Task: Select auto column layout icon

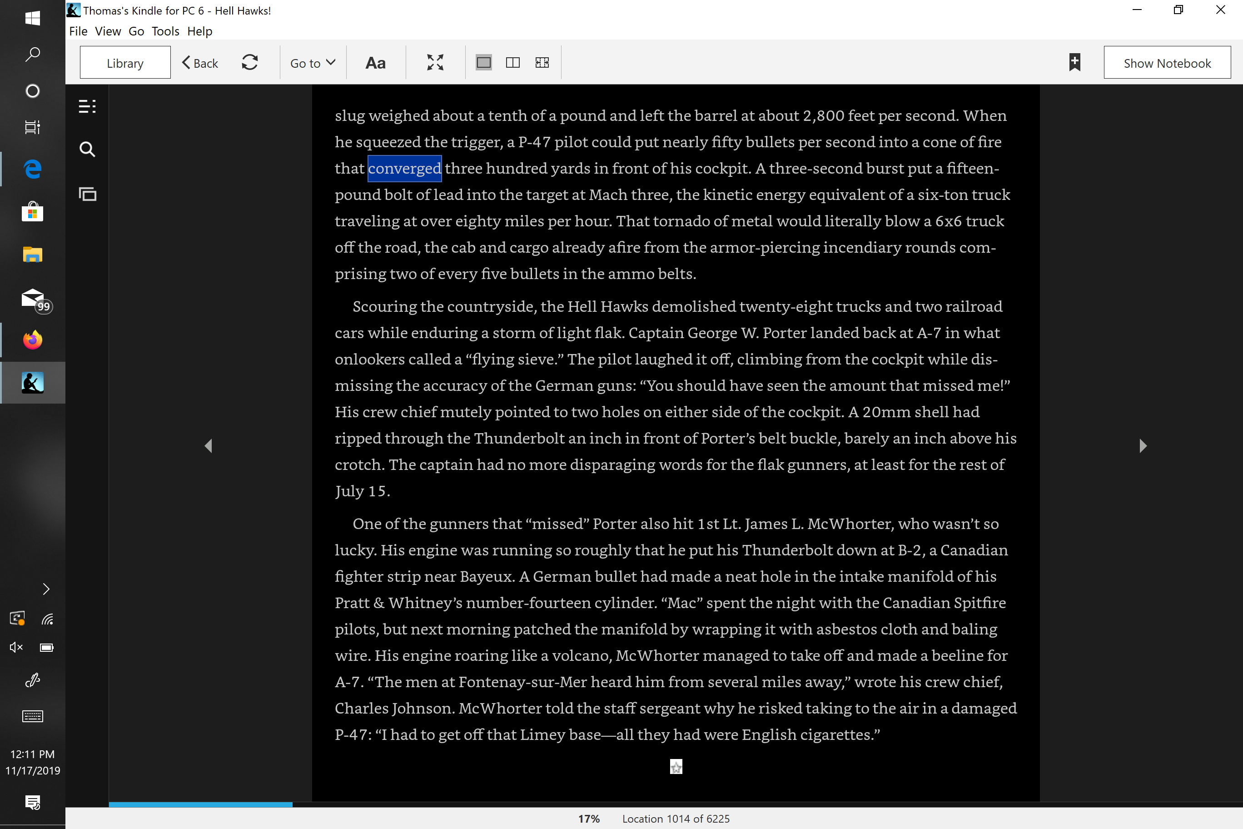Action: click(542, 62)
